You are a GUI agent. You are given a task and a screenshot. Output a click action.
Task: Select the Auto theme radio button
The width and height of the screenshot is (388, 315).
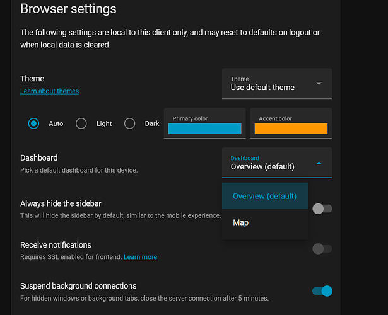click(34, 123)
